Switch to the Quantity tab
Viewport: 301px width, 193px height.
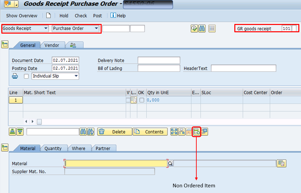[x=53, y=148]
